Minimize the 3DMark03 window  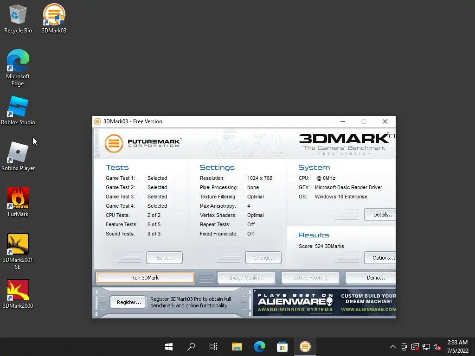[343, 121]
